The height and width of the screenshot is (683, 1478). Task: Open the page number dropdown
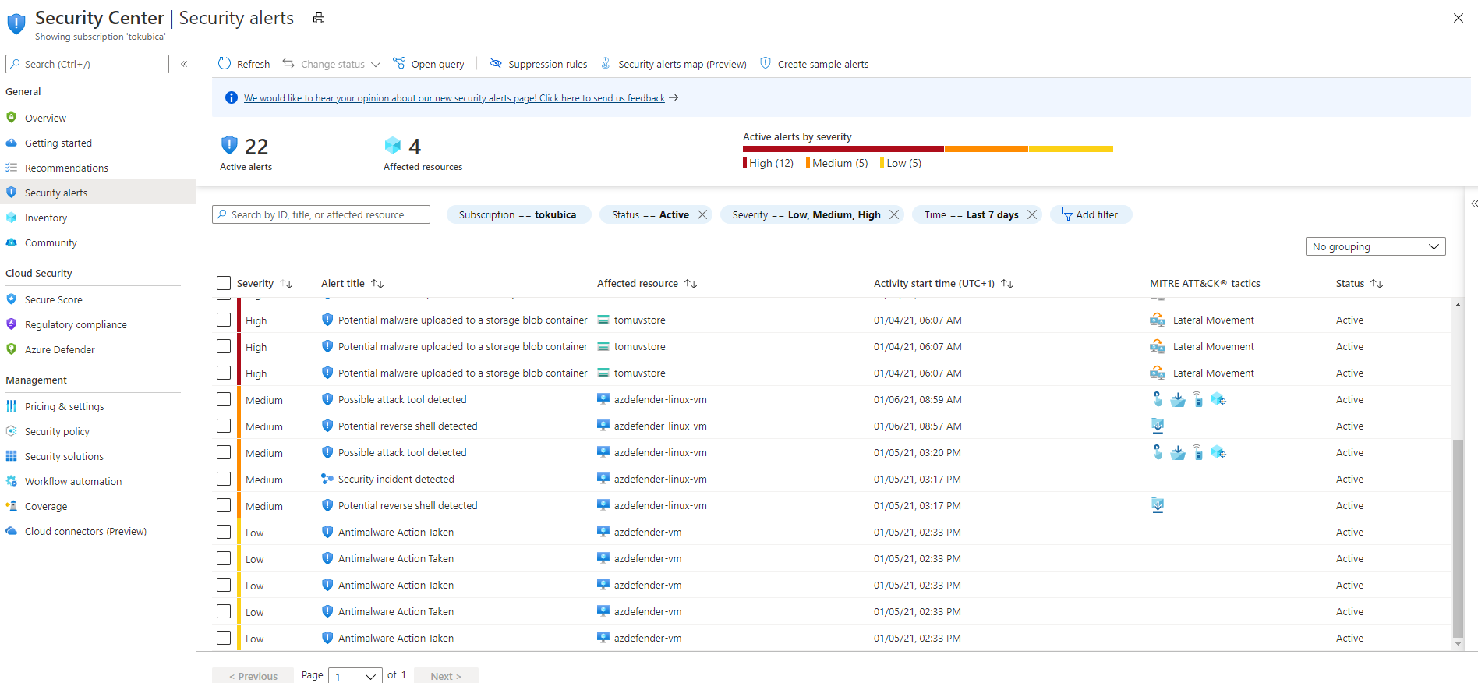pos(355,676)
